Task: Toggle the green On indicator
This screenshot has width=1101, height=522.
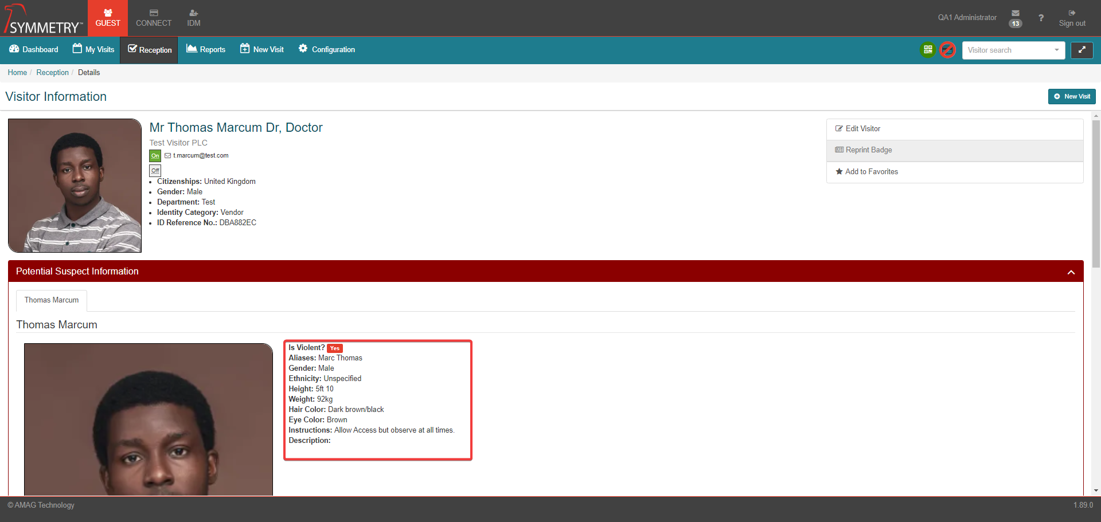Action: (x=155, y=156)
